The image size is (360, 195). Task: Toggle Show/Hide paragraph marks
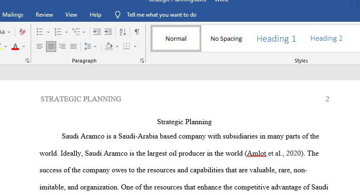137,32
